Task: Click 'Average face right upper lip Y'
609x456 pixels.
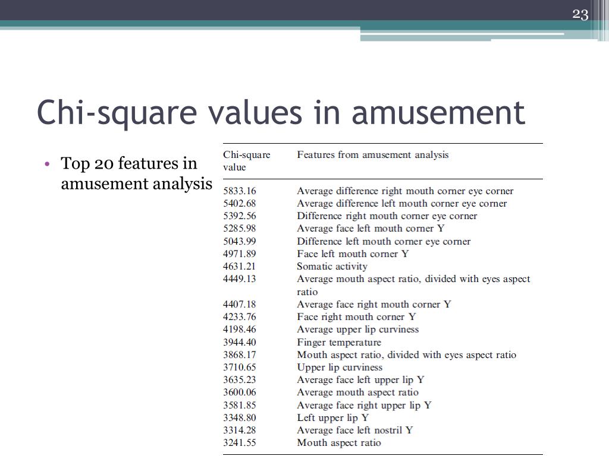Action: (365, 405)
